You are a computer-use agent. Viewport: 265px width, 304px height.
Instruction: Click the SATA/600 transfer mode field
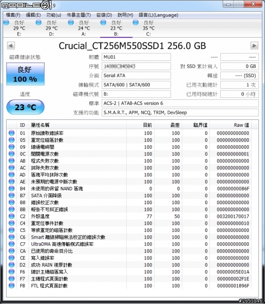pos(136,85)
